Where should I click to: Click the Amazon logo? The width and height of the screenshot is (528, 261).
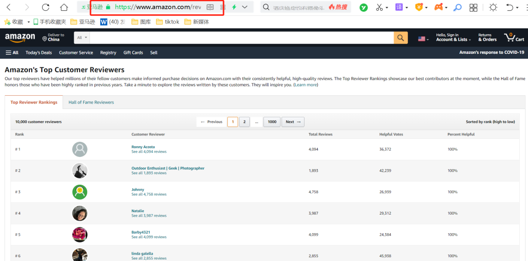(x=20, y=38)
